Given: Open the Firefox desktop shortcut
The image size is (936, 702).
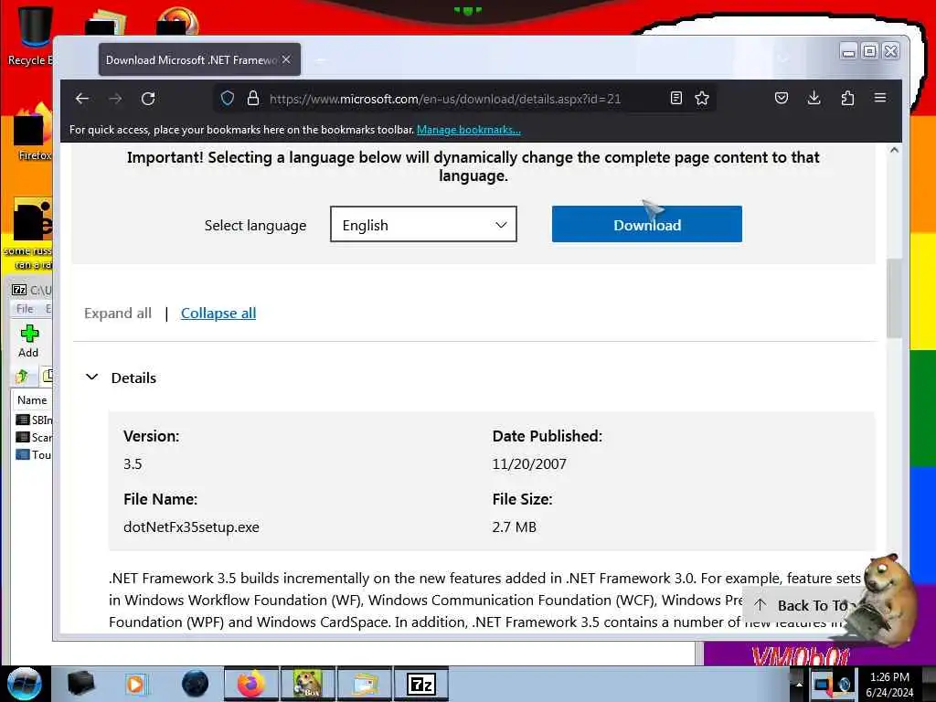Looking at the screenshot, I should coord(32,133).
